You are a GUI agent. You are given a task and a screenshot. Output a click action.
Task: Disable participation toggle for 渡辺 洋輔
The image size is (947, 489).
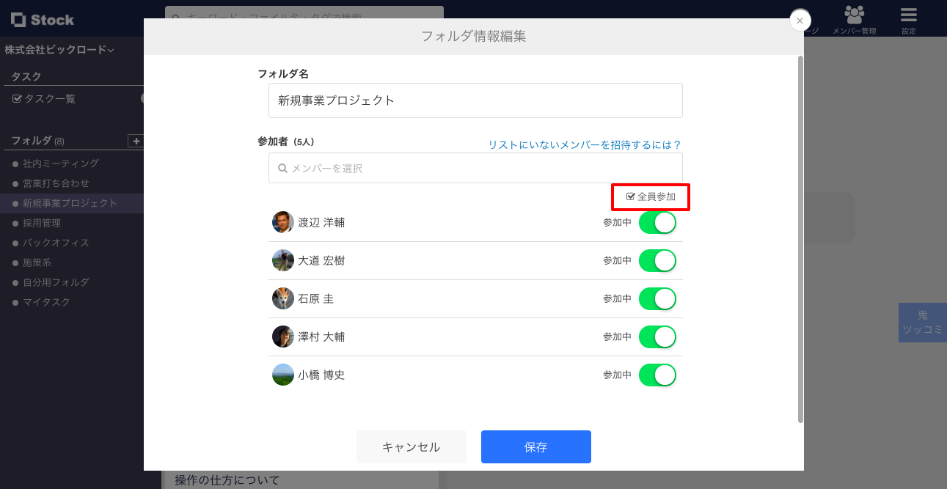tap(657, 222)
